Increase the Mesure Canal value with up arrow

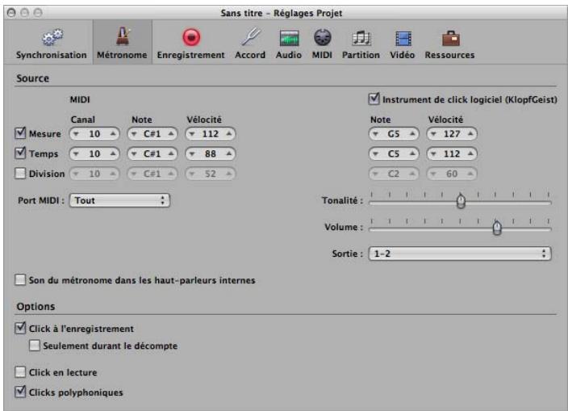113,134
